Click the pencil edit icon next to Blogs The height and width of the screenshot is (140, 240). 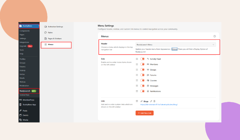pyautogui.click(x=151, y=101)
